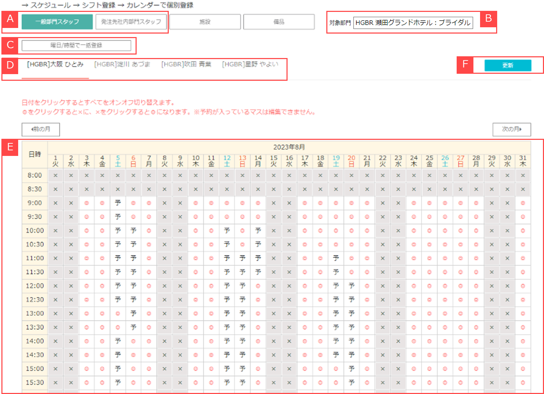
Task: Go to next month with 次の月
Action: [x=512, y=129]
